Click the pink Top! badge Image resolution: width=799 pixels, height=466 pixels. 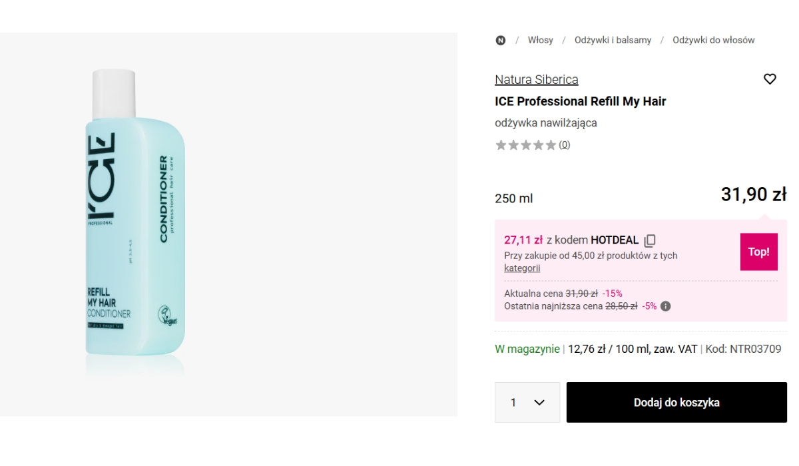pyautogui.click(x=758, y=252)
